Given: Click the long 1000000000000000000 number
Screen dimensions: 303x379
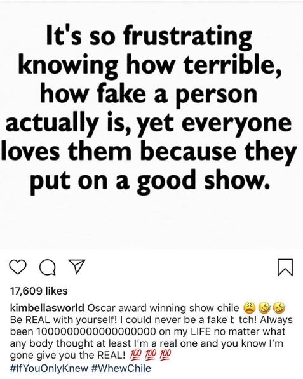Looking at the screenshot, I should [96, 331].
